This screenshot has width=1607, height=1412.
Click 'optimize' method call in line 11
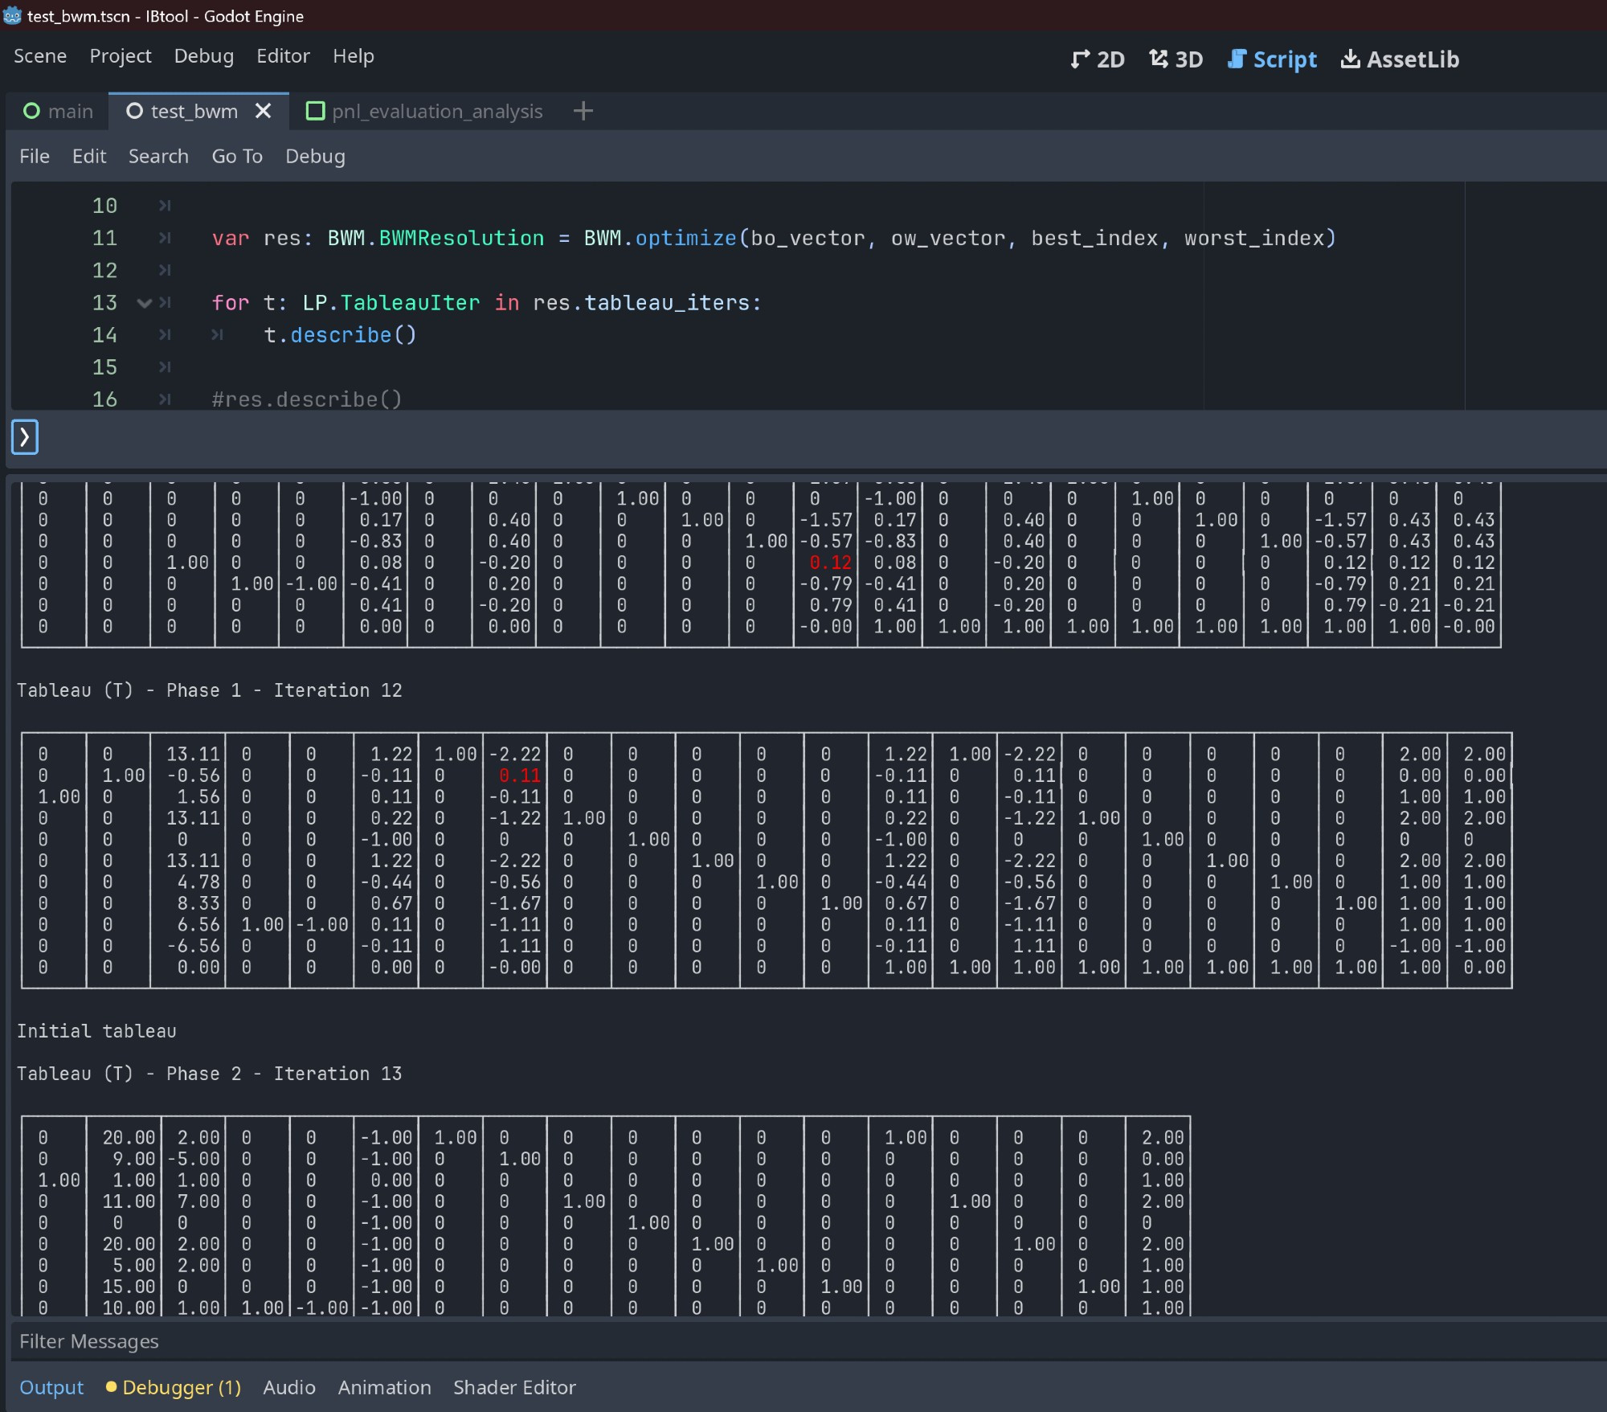pyautogui.click(x=686, y=239)
